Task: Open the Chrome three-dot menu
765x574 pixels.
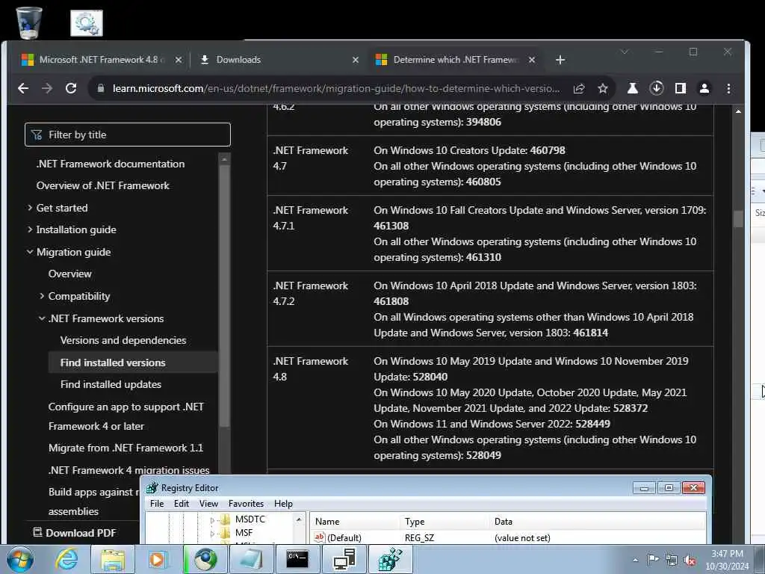Action: click(728, 88)
